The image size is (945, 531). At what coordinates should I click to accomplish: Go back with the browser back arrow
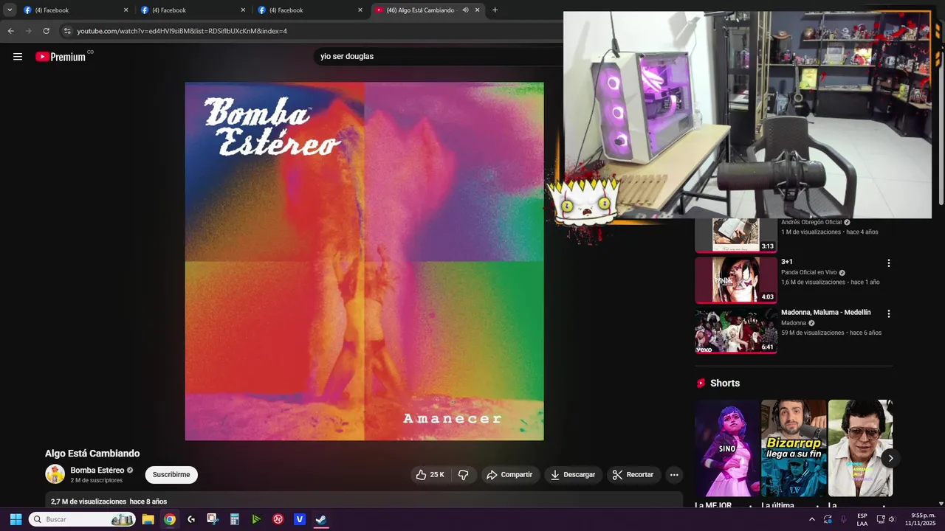tap(10, 31)
